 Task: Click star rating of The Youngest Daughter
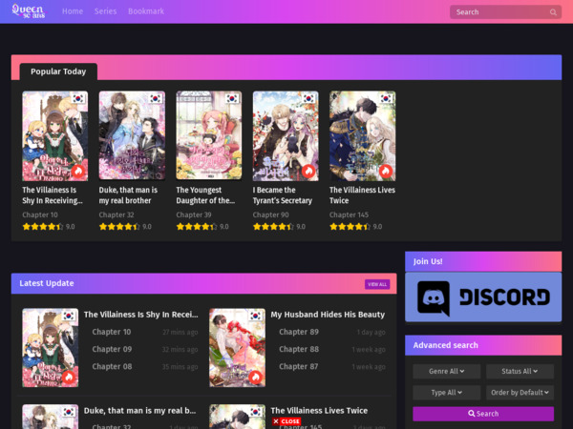pos(196,227)
